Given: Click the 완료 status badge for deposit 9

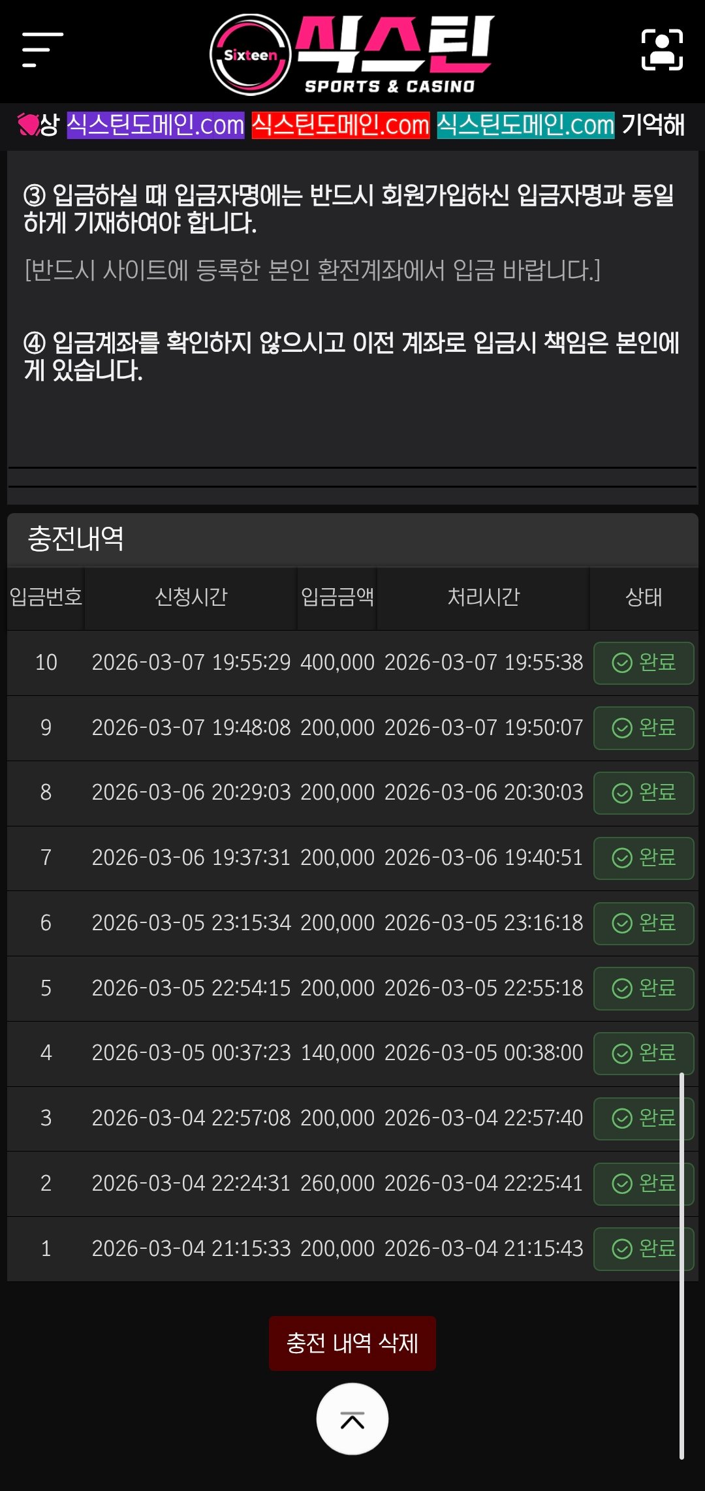Looking at the screenshot, I should point(644,728).
